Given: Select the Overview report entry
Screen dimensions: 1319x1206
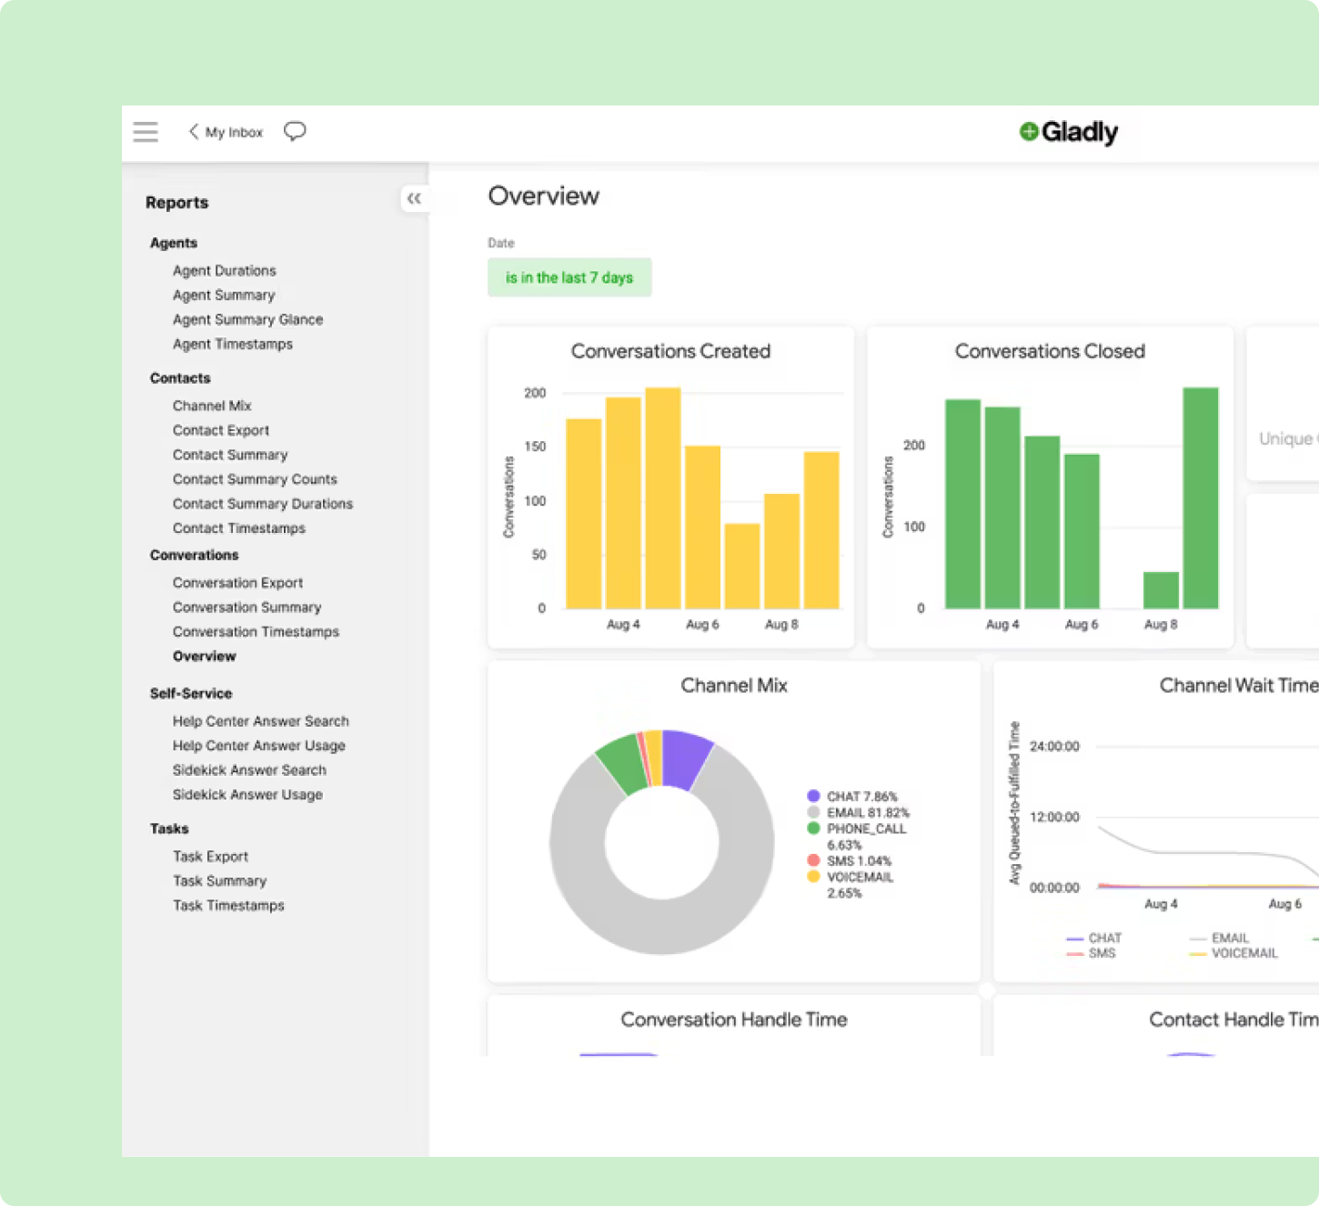Looking at the screenshot, I should coord(205,656).
